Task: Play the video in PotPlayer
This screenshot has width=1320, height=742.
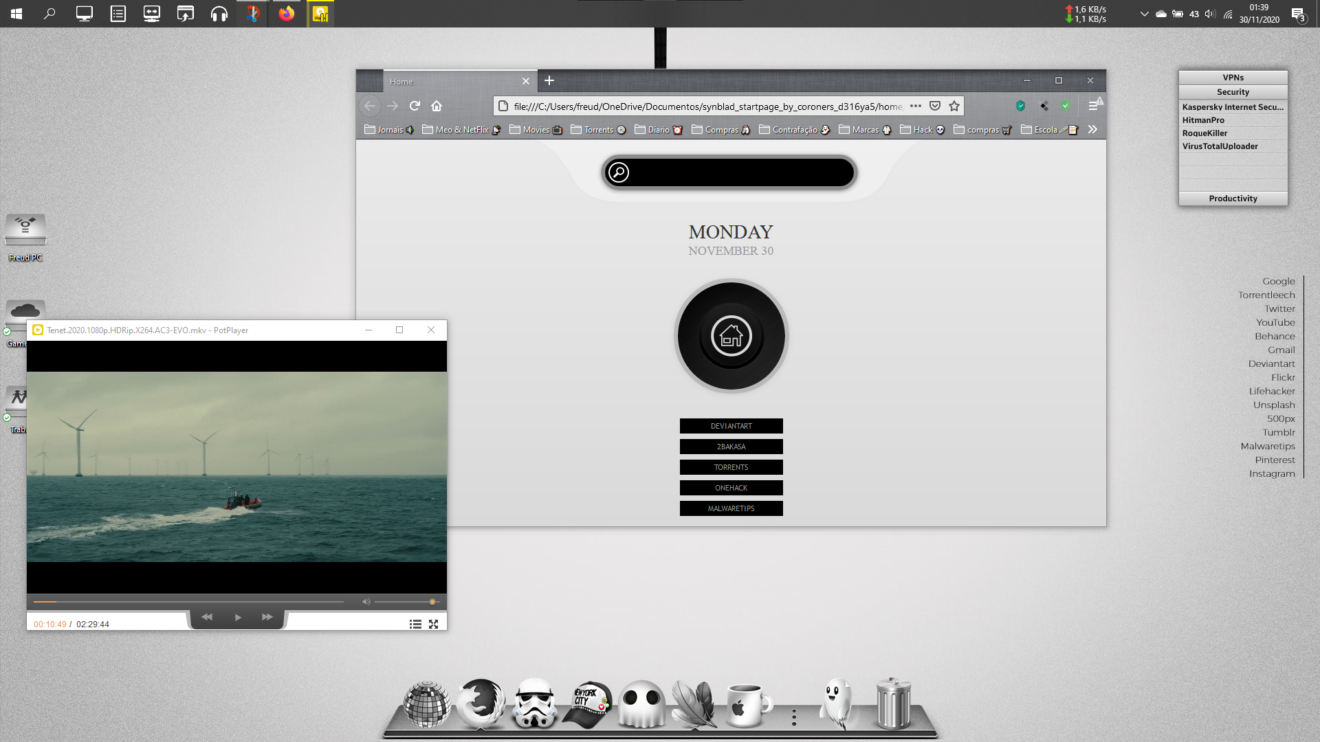Action: [x=238, y=617]
